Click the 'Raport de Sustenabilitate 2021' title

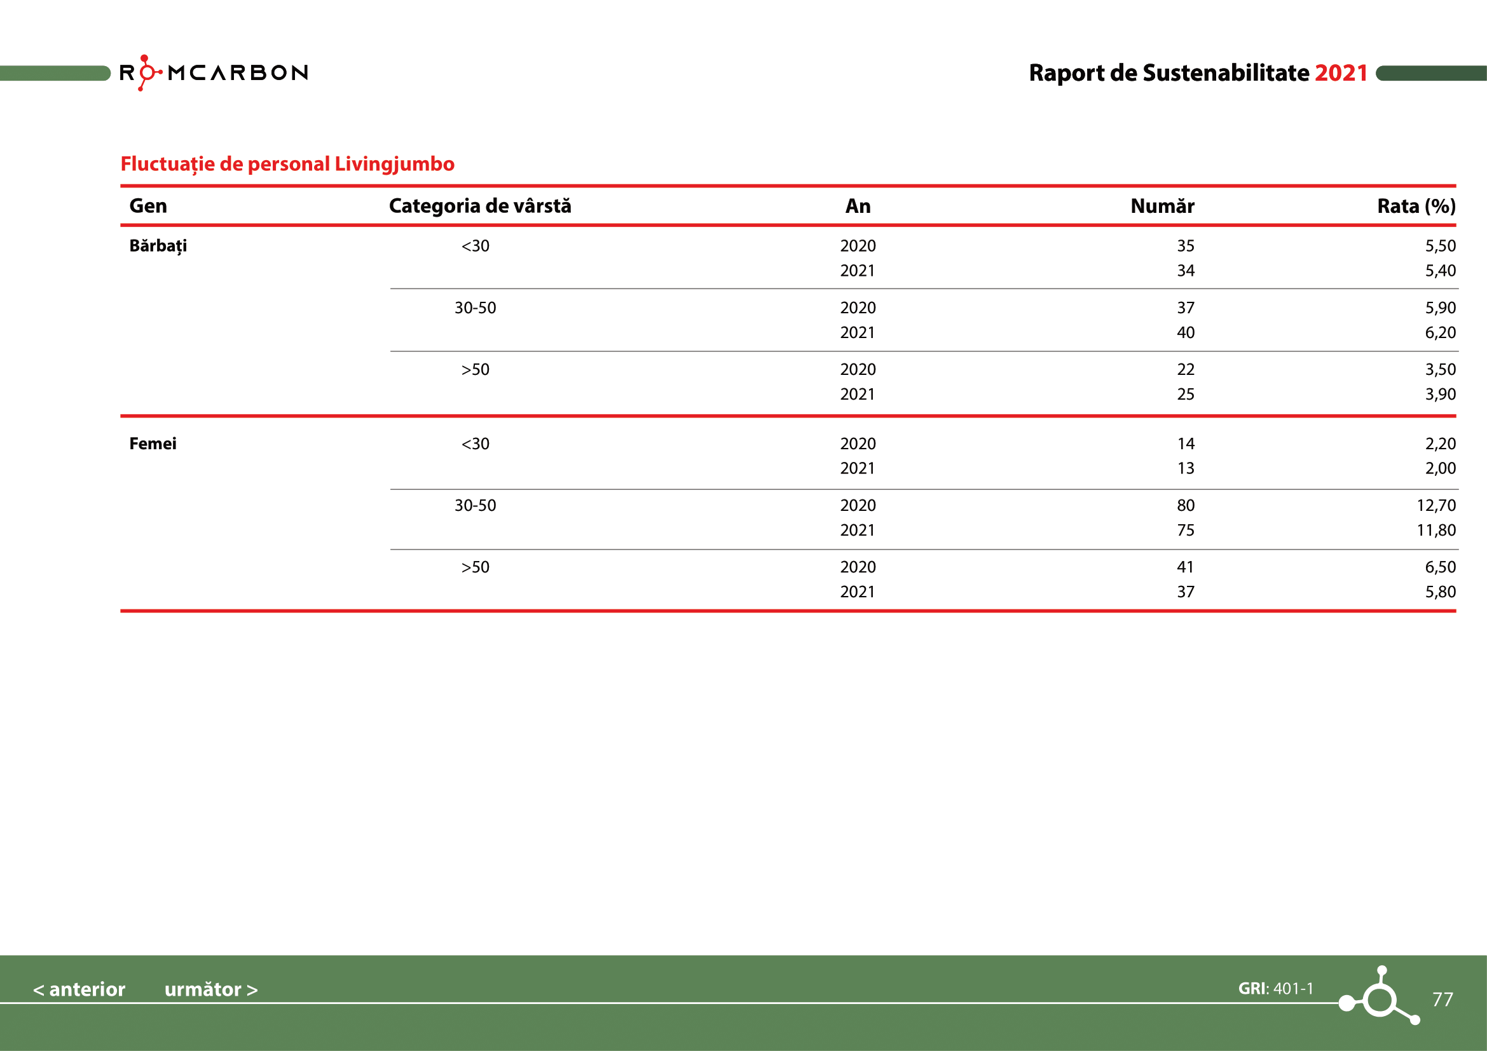tap(1198, 73)
